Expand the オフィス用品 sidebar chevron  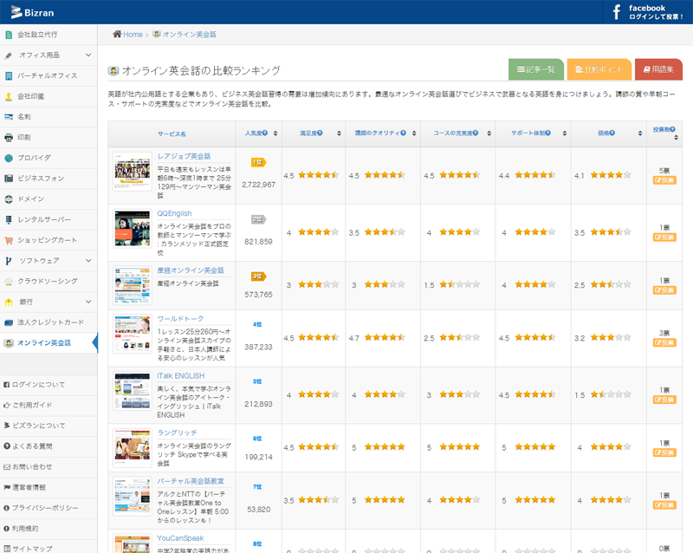tap(88, 55)
